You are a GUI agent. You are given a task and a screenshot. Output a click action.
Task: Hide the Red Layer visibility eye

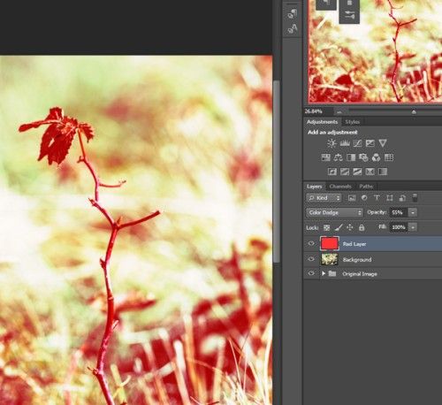coord(311,243)
